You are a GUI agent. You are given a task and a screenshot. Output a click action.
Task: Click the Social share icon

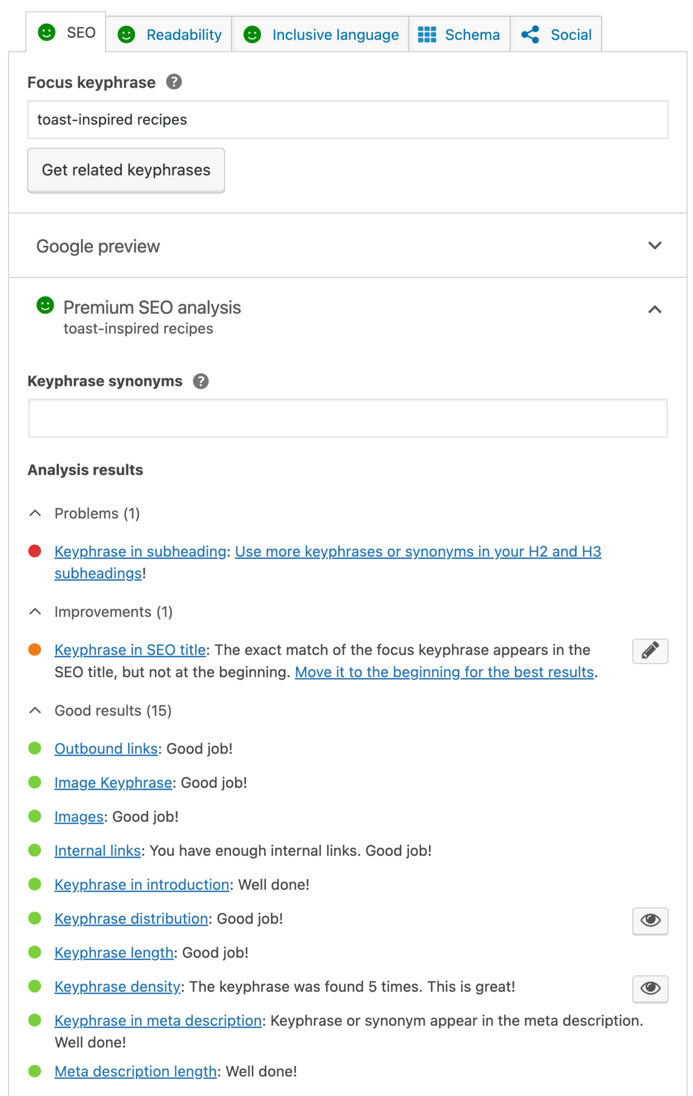pos(530,35)
